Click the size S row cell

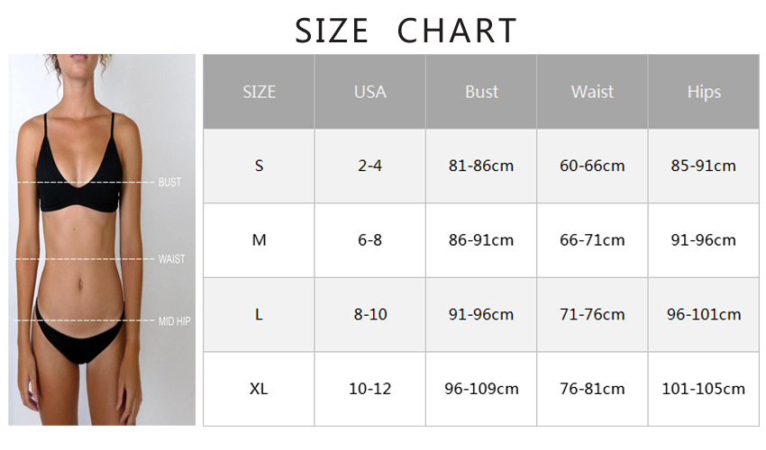259,166
